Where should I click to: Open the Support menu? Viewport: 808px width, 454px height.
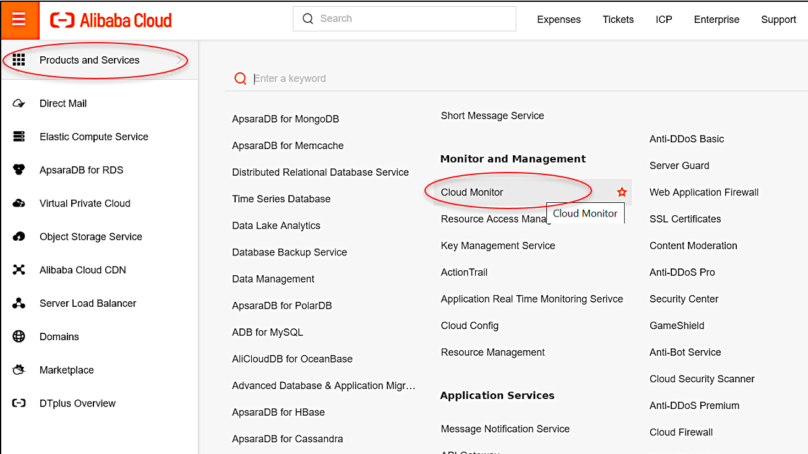coord(778,19)
